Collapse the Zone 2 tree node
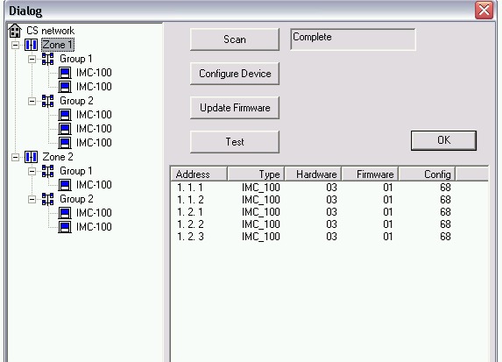This screenshot has height=362, width=502. [15, 157]
